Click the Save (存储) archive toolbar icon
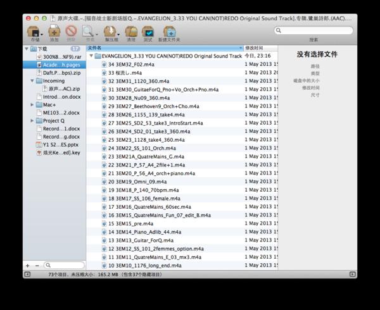The height and width of the screenshot is (310, 380). pyautogui.click(x=33, y=32)
